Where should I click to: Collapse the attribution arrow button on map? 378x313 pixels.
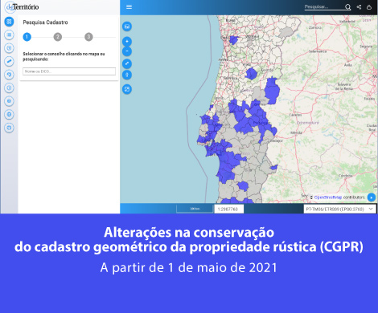point(372,197)
